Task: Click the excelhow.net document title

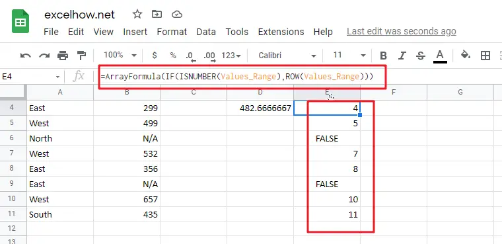Action: (79, 15)
